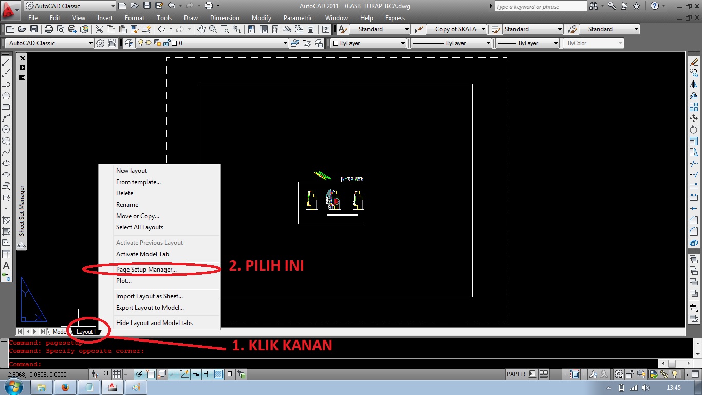The width and height of the screenshot is (702, 395).
Task: Toggle Ortho Mode on
Action: pyautogui.click(x=127, y=373)
